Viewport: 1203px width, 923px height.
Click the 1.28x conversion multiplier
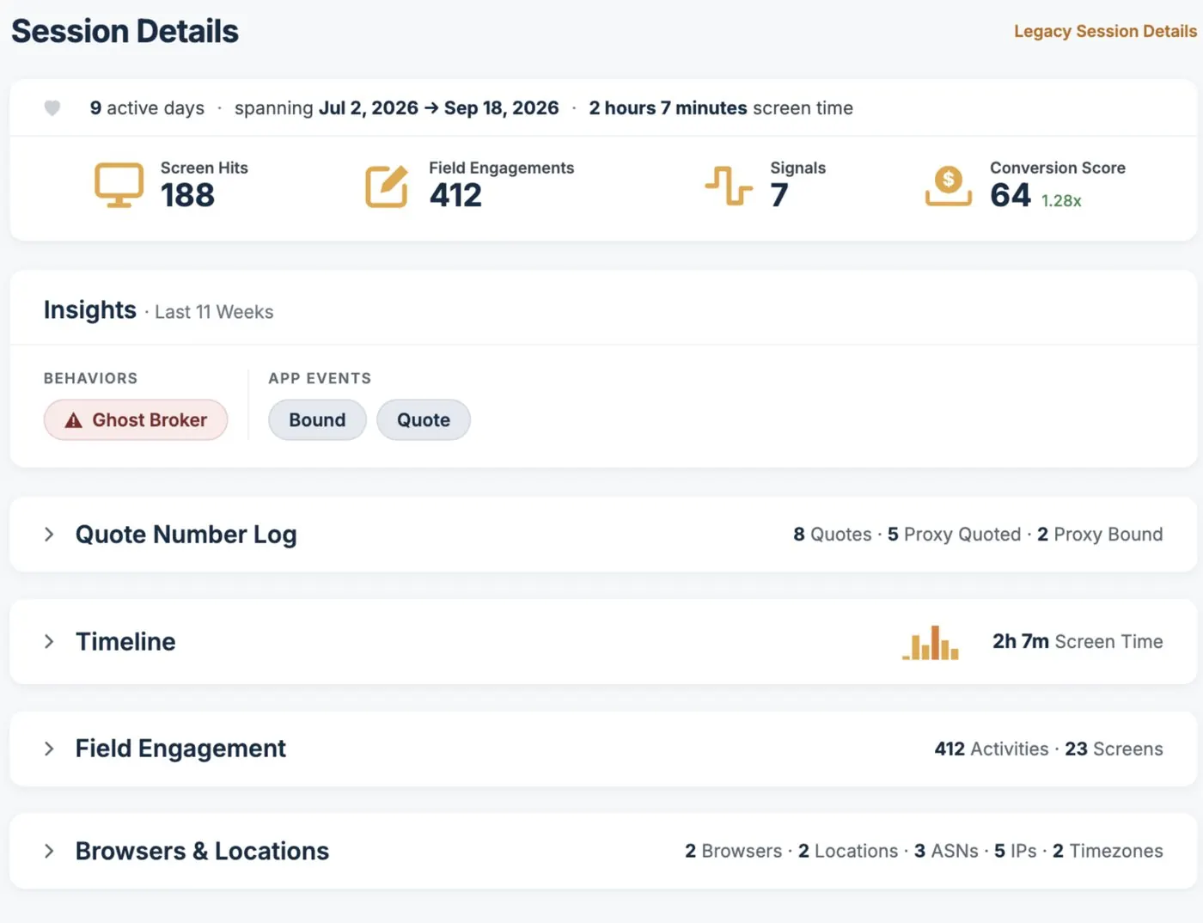(x=1061, y=200)
